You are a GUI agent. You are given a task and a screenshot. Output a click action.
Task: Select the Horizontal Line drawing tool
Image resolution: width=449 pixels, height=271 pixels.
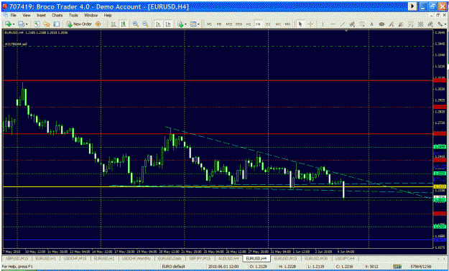point(333,24)
